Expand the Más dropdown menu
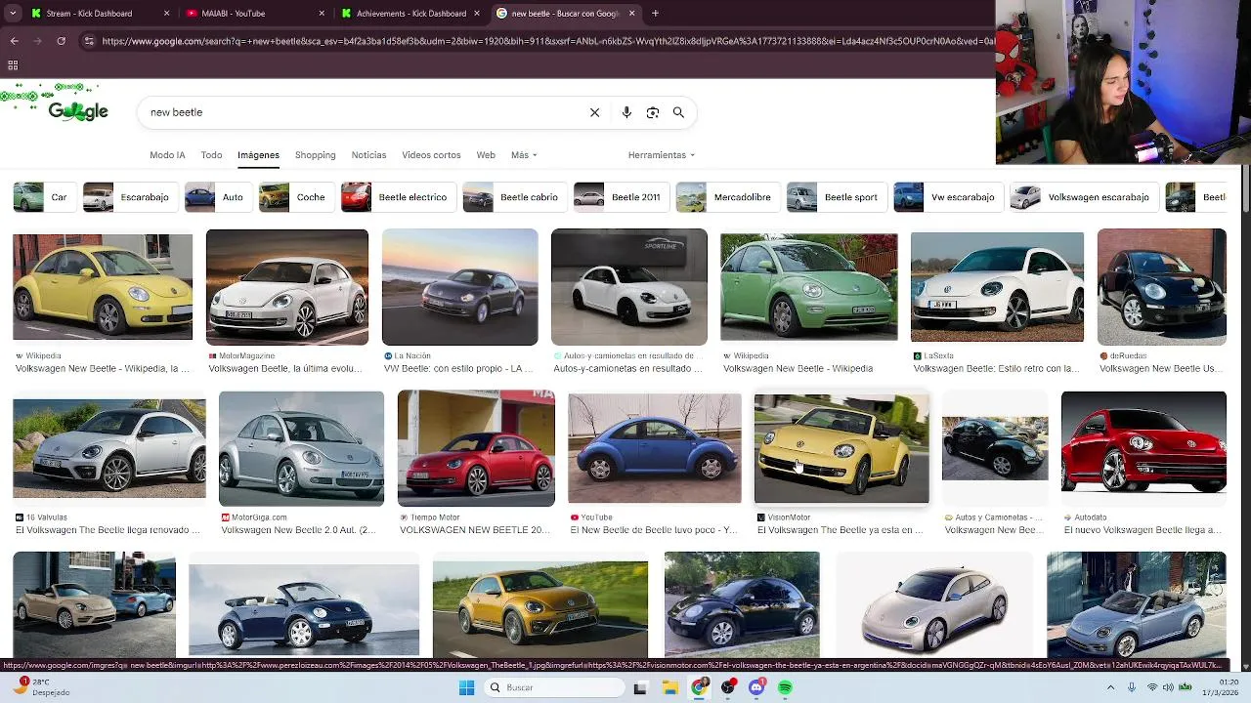Screen dimensions: 1251x703 524,155
